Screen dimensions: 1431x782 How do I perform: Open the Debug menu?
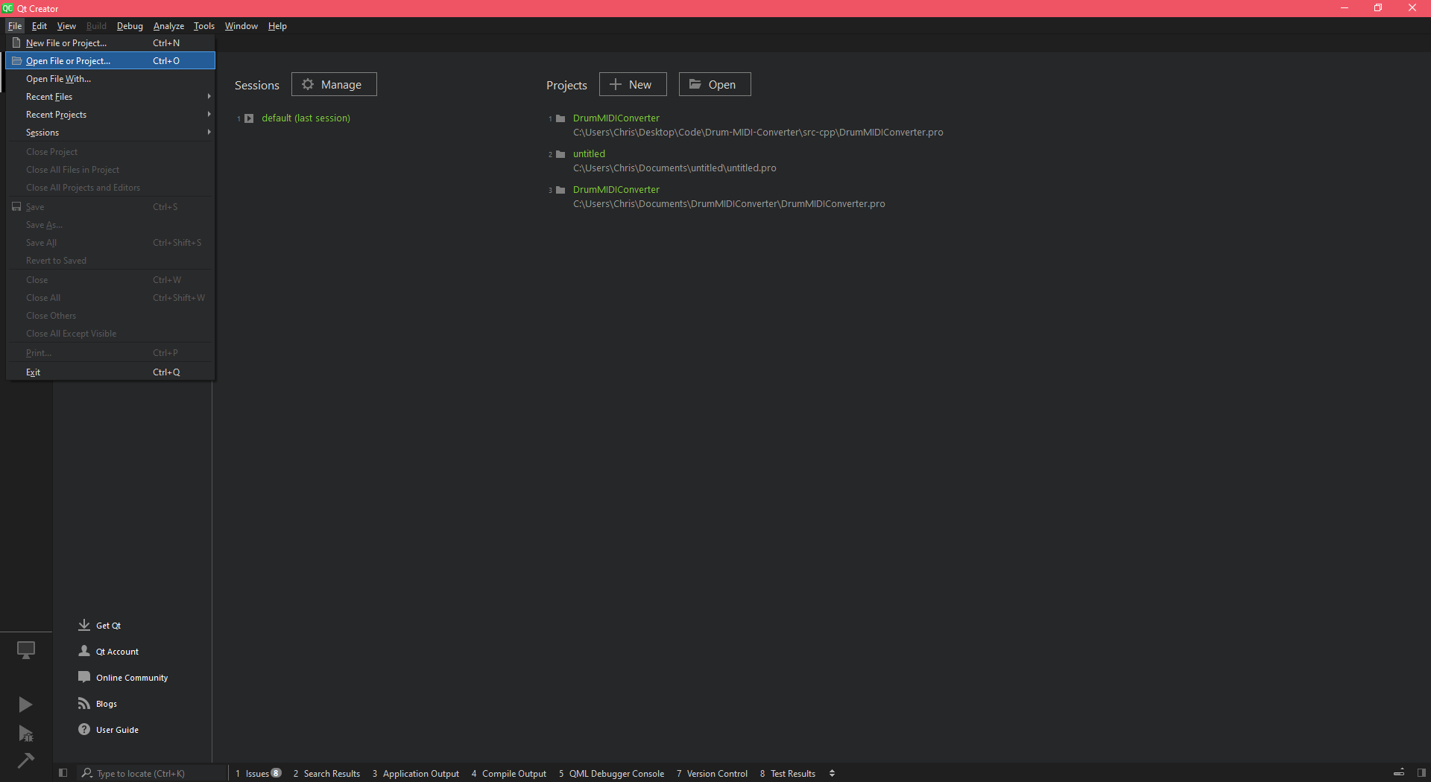130,25
